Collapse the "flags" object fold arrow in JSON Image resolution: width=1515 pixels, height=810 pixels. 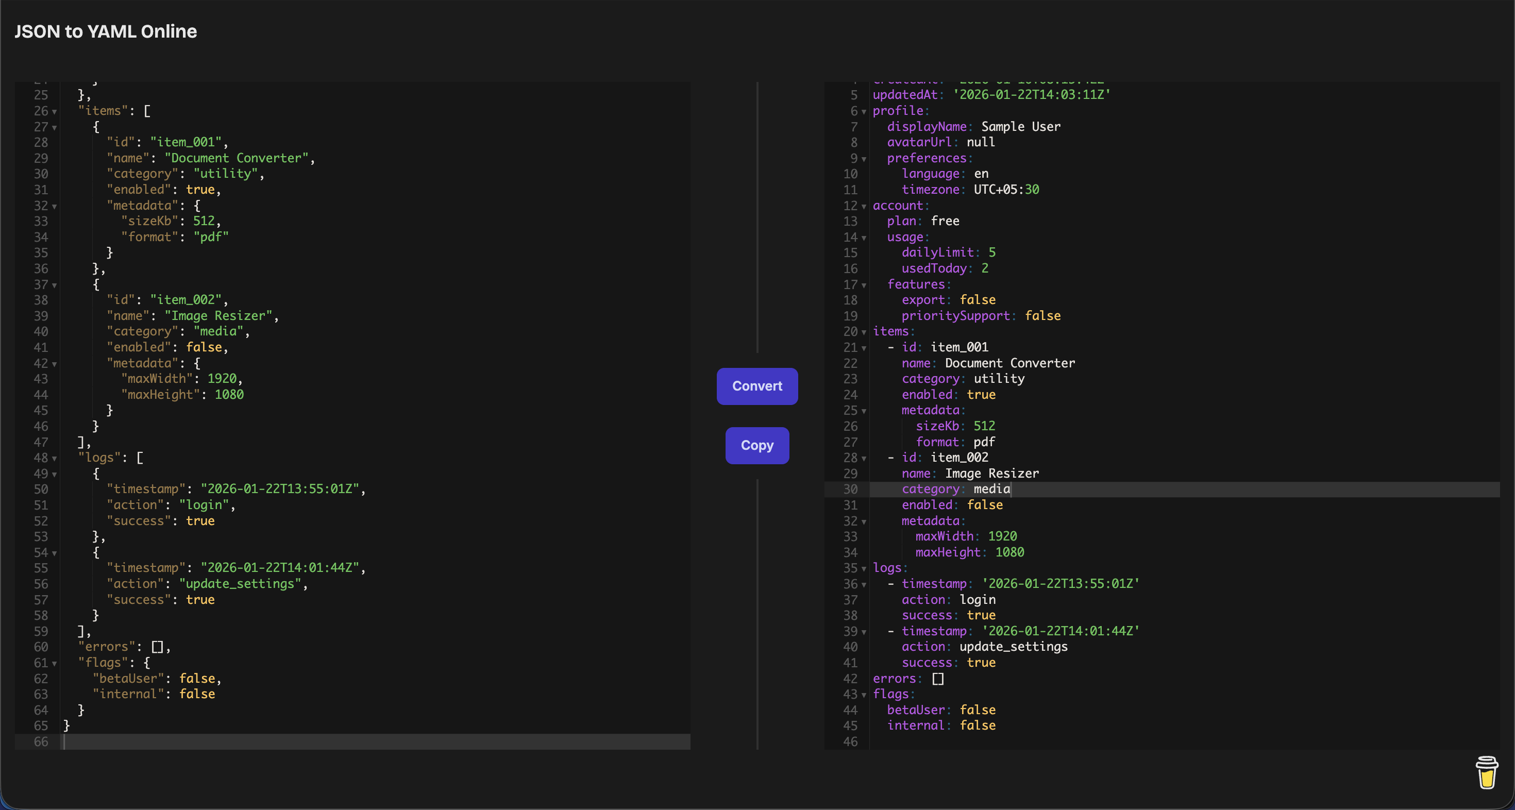click(x=55, y=664)
